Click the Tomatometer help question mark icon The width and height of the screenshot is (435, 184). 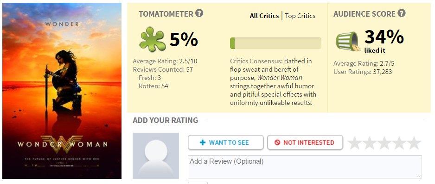click(199, 13)
